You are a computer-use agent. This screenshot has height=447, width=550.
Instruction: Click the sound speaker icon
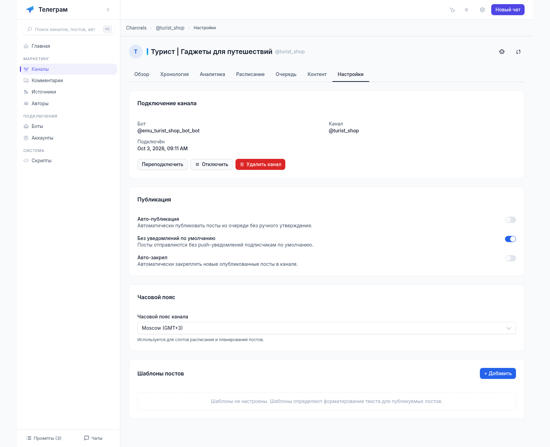(467, 10)
